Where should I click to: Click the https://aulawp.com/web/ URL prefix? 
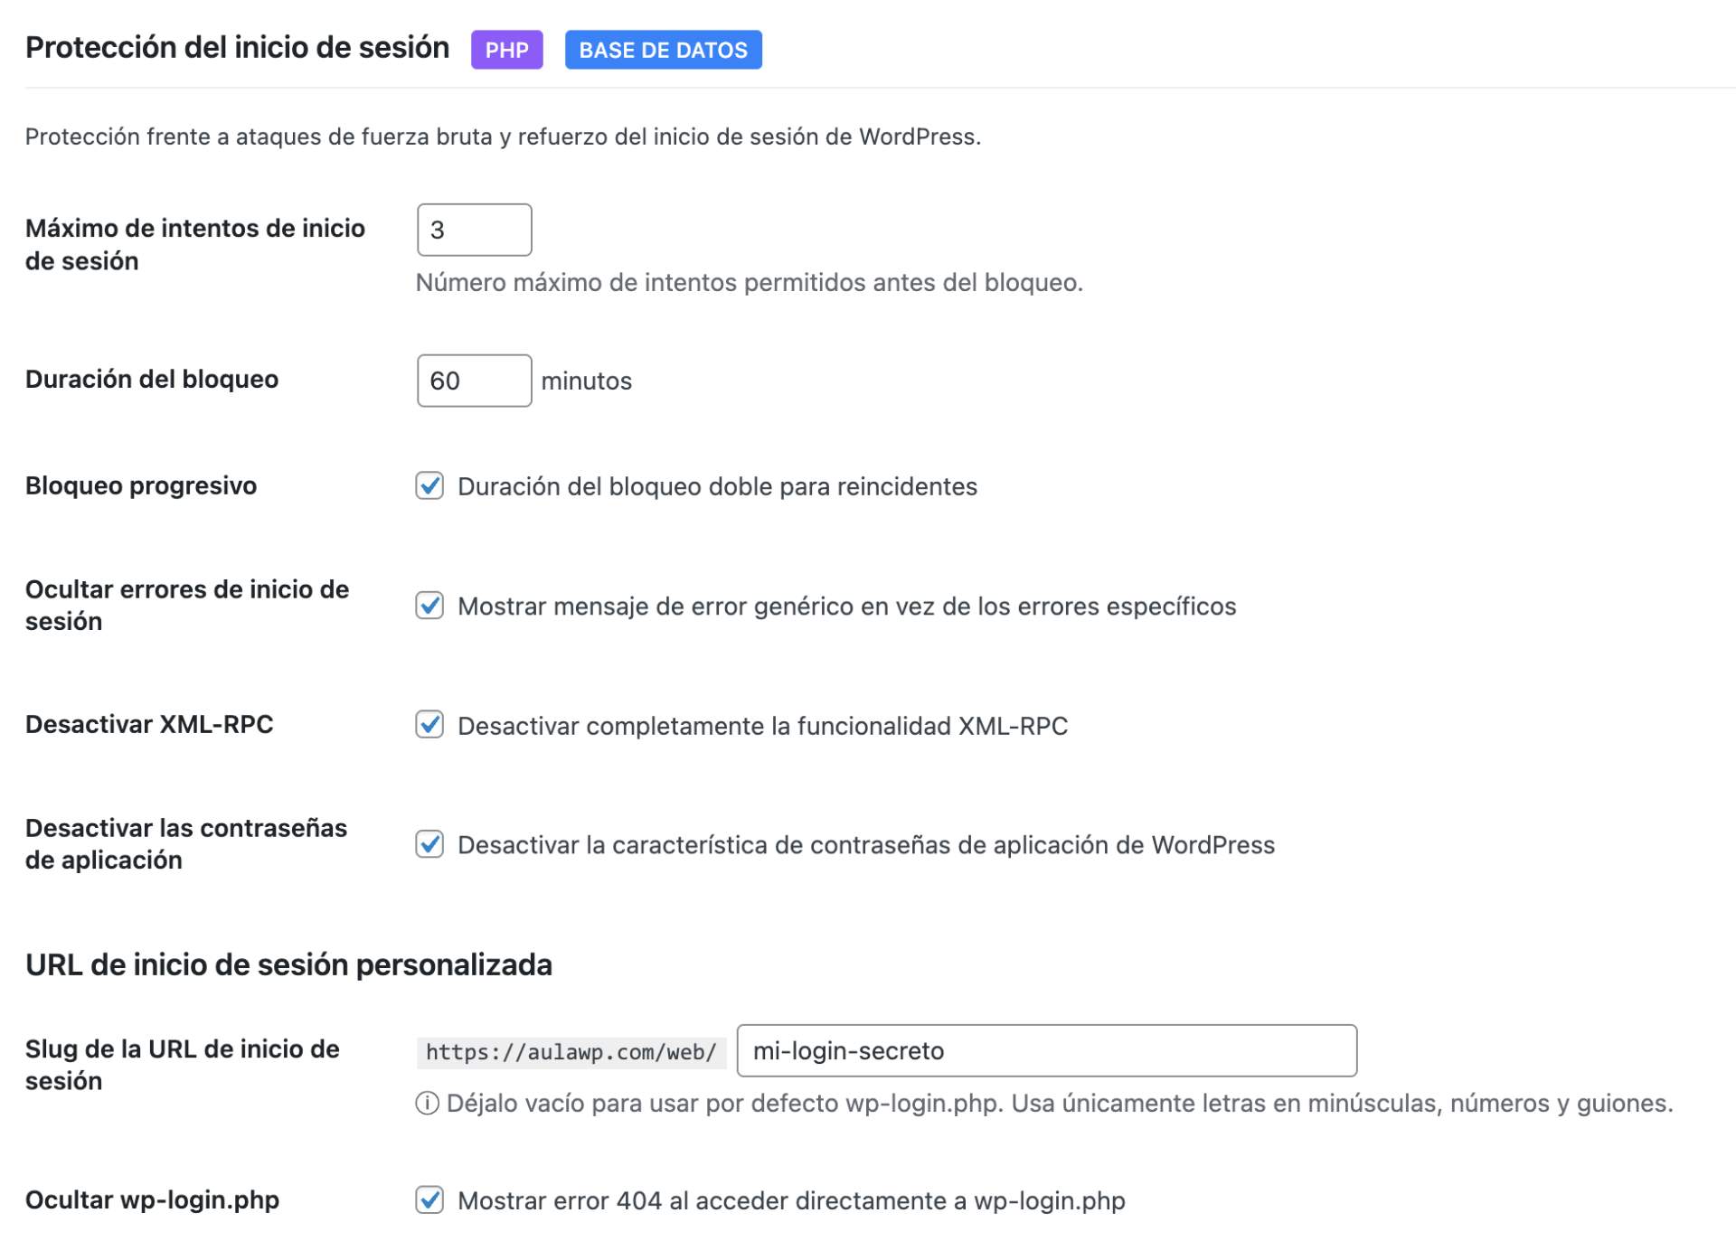point(571,1052)
